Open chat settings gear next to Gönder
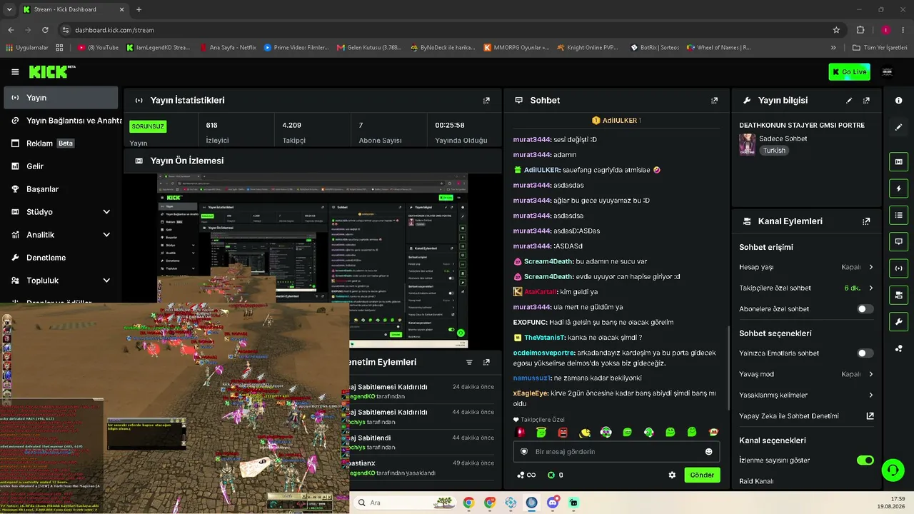This screenshot has width=914, height=514. coord(672,475)
